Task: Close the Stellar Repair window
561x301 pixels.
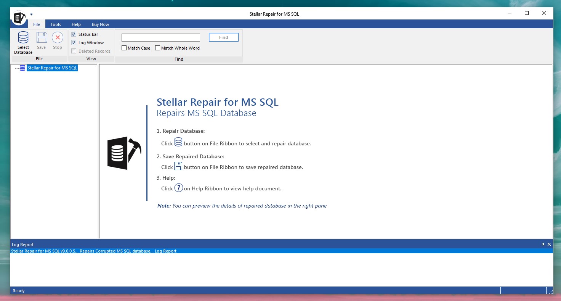Action: tap(544, 13)
